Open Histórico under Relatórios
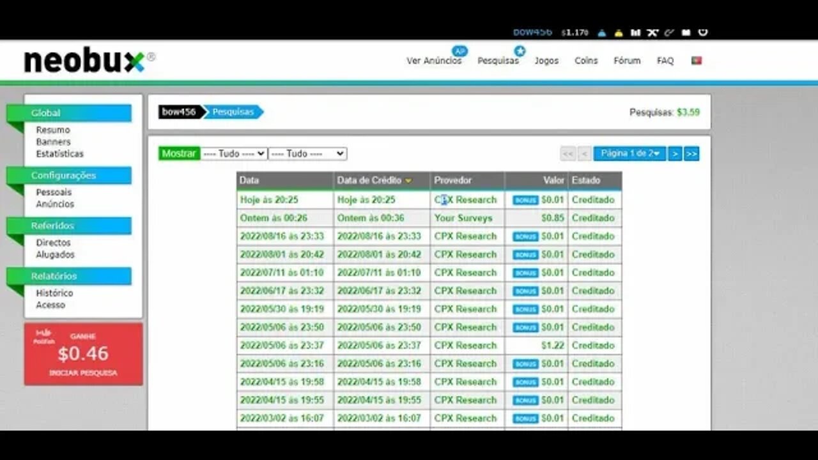The image size is (818, 460). (x=54, y=293)
